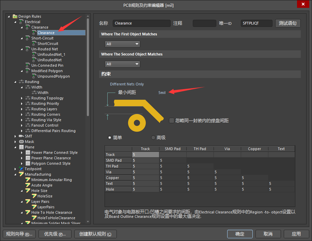Click the Copper column header
The width and height of the screenshot is (312, 241).
tap(254, 149)
